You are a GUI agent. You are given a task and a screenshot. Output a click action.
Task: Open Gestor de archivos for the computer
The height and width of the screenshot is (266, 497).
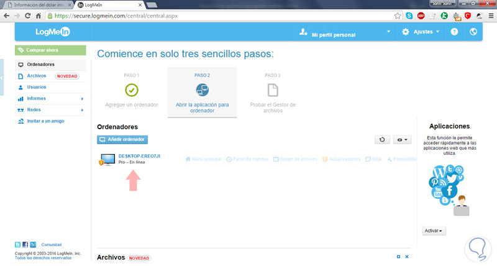click(x=295, y=159)
